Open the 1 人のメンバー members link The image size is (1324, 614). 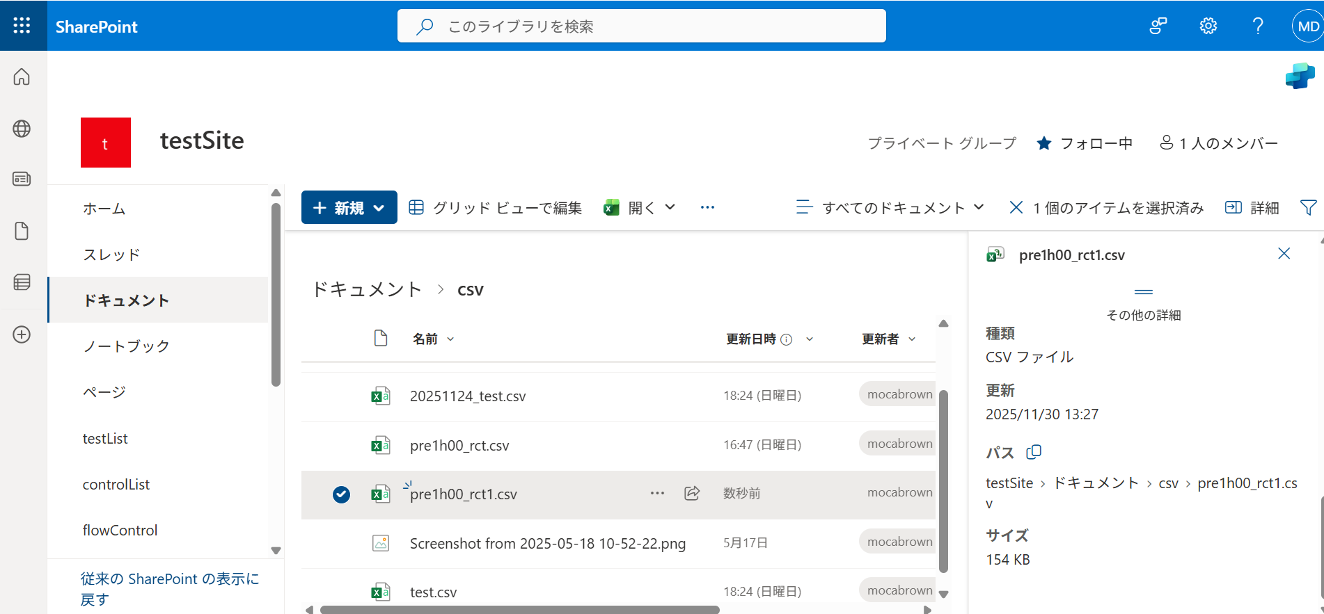pyautogui.click(x=1219, y=143)
